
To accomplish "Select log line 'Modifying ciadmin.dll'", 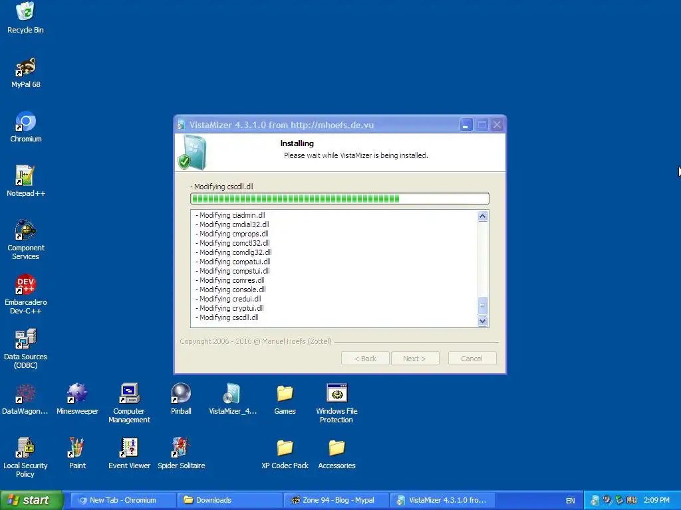I will coord(230,215).
